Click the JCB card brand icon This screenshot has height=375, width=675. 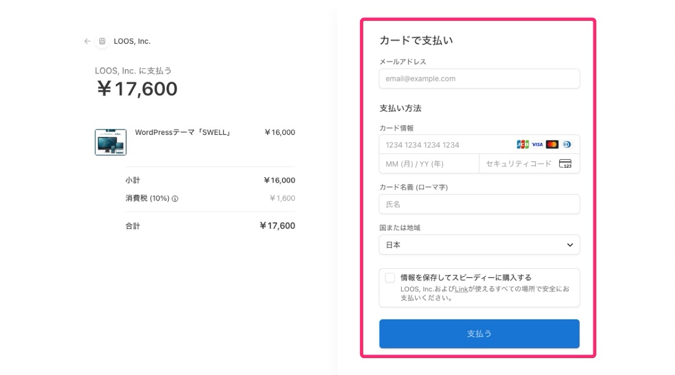click(522, 144)
